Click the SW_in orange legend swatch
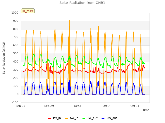Screen dimensions: 165x123 point(67,118)
